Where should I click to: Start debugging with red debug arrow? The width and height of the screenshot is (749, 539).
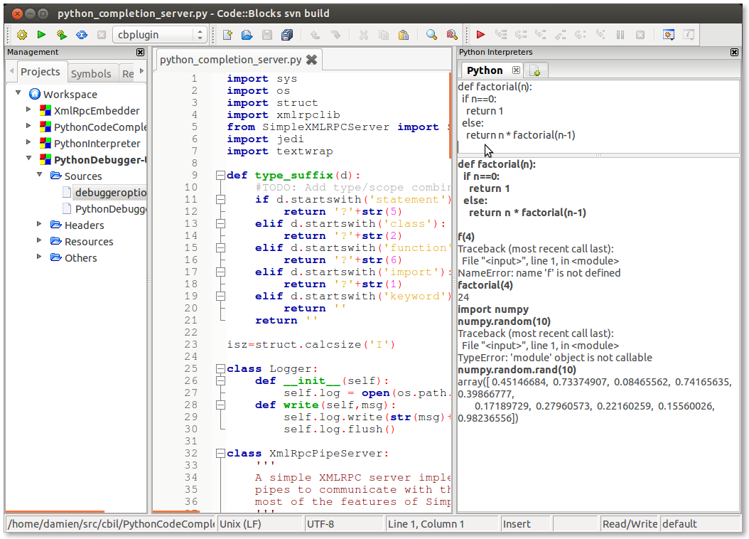click(x=480, y=34)
